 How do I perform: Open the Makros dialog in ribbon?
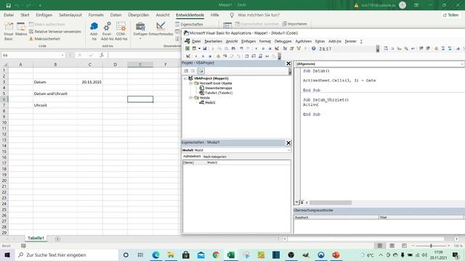point(21,30)
